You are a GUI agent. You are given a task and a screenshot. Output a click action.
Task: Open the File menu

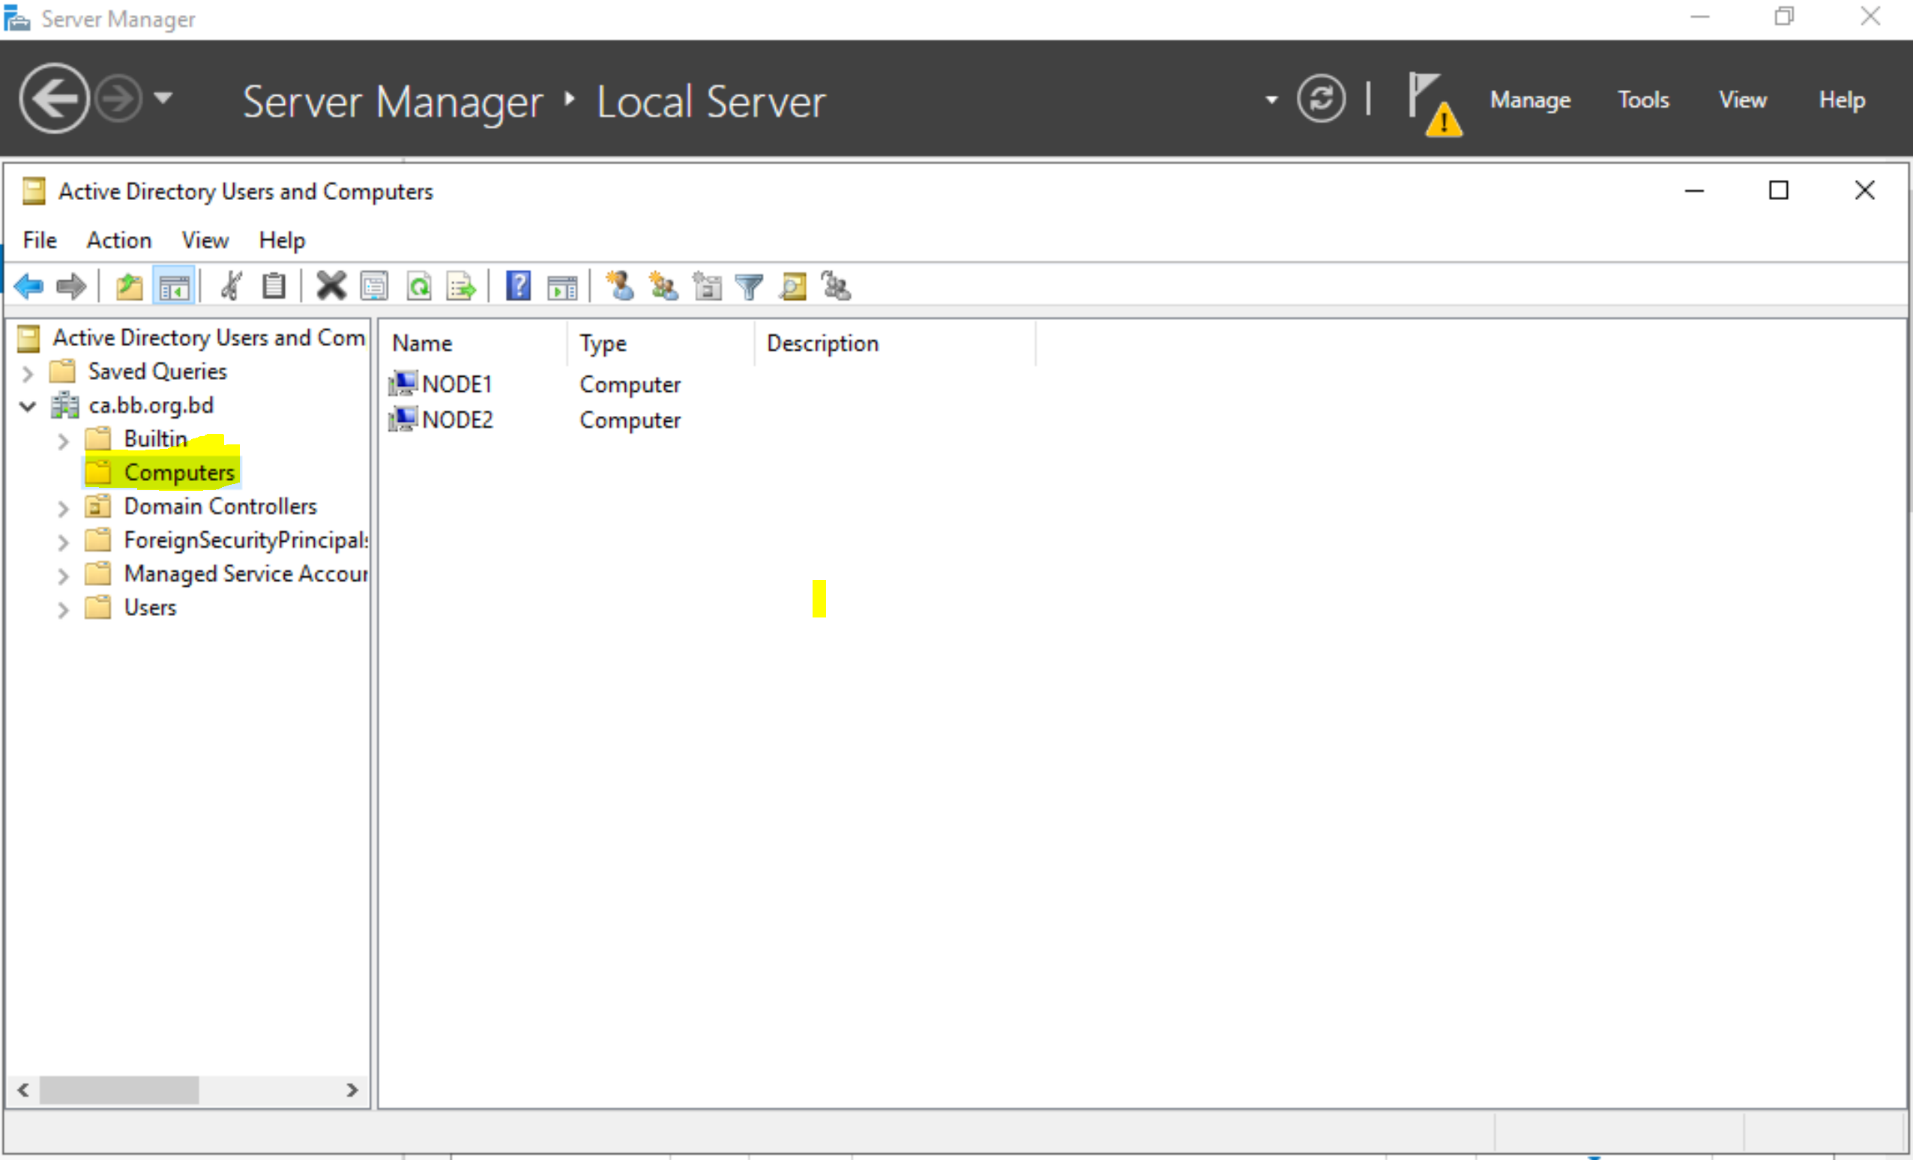[40, 240]
